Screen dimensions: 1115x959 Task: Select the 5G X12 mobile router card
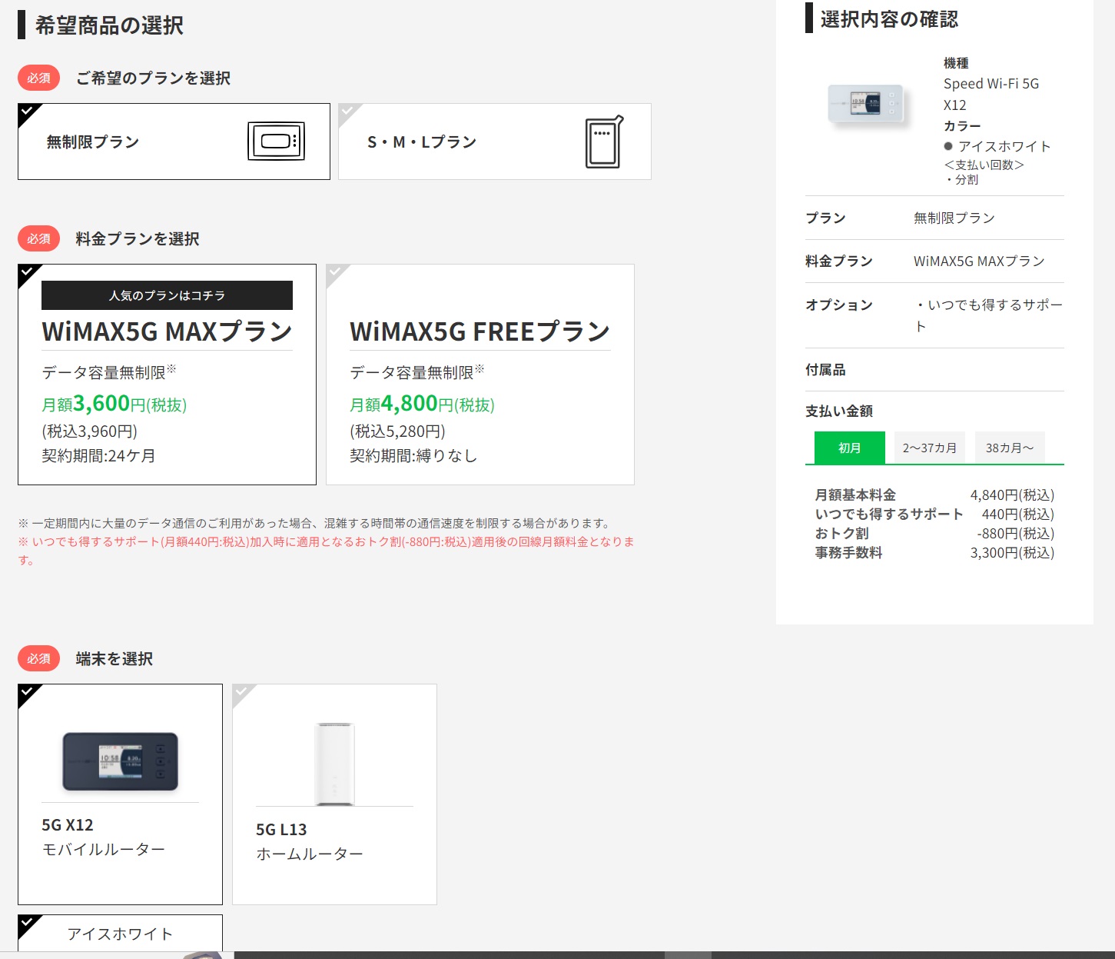coord(120,794)
